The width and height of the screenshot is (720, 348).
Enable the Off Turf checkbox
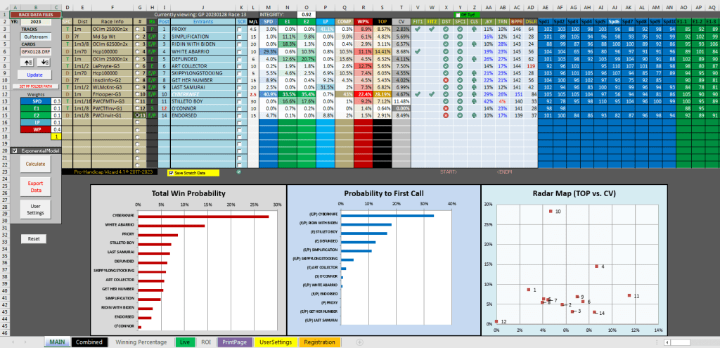click(458, 14)
